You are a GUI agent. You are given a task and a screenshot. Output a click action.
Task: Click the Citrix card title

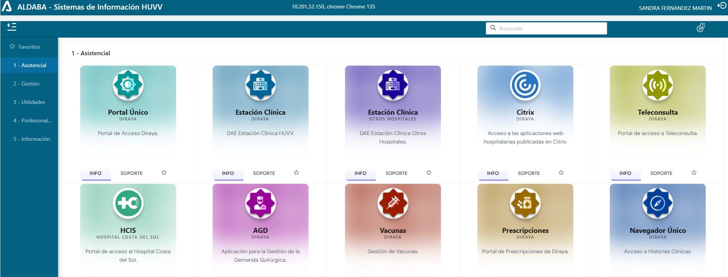click(x=525, y=112)
